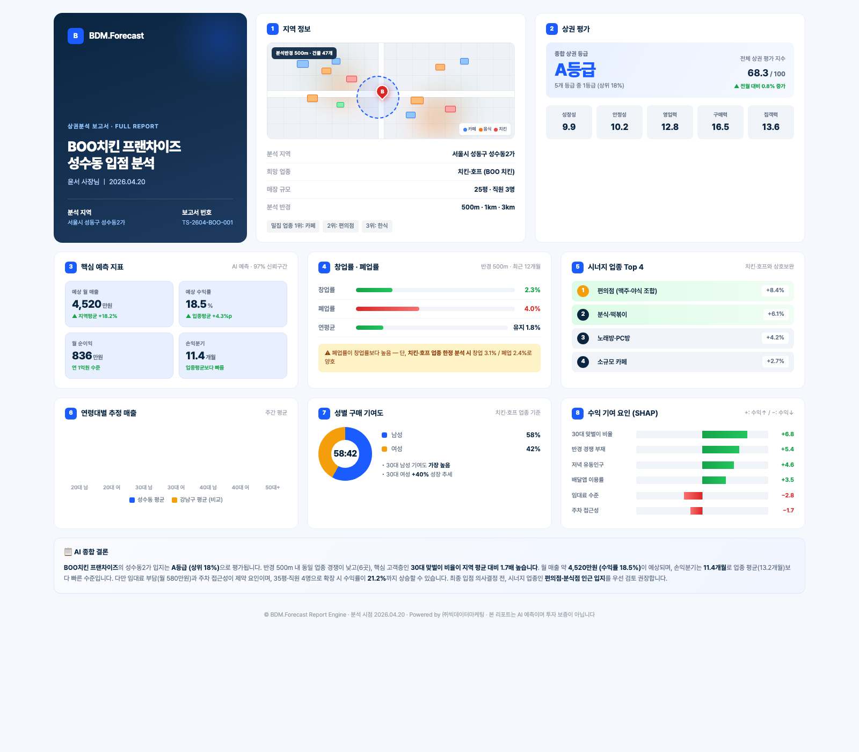The height and width of the screenshot is (752, 859).
Task: Click the up arrow beside 전월 대비 0.8% 증가
Action: click(x=737, y=86)
